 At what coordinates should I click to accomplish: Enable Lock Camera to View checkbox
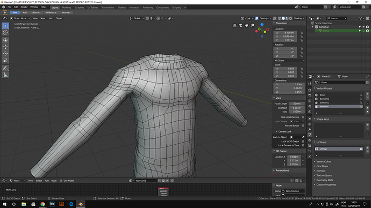pyautogui.click(x=303, y=145)
